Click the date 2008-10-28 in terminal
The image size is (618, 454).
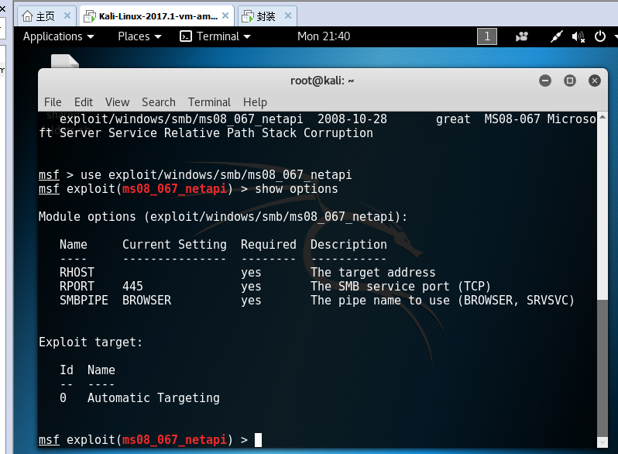352,119
